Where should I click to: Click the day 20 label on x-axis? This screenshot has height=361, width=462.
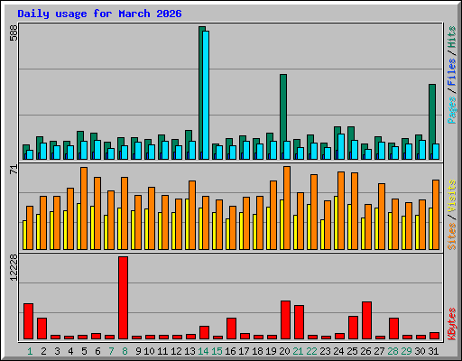coord(284,351)
